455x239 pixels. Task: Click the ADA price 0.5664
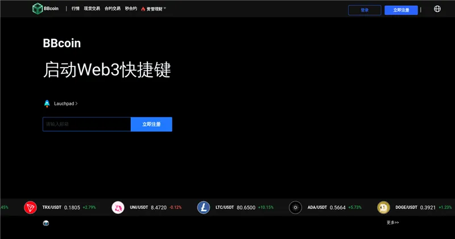click(x=338, y=207)
